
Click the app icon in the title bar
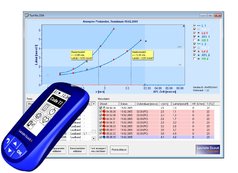27,15
